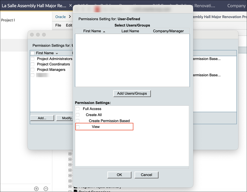Toggle the select-all checkbox beside First Name
Viewport: 247px width, 192px height.
coord(32,53)
